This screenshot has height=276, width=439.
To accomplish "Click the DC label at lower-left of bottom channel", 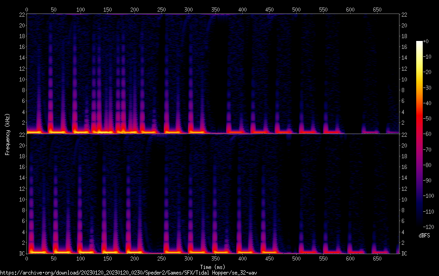I will (x=21, y=254).
